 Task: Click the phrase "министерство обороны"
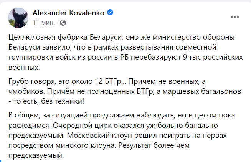click(193, 37)
